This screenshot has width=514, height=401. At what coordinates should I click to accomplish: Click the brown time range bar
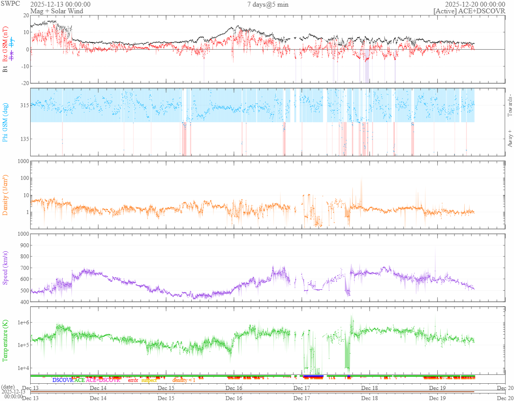(253, 392)
